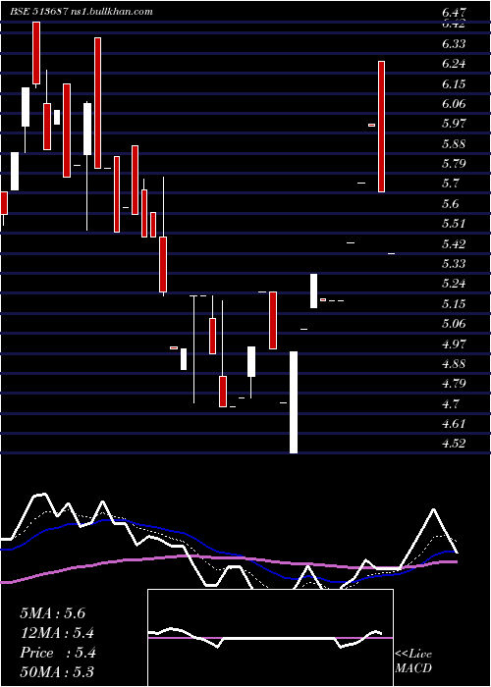
Task: Click the 12MA : 5.4 readout
Action: point(57,633)
